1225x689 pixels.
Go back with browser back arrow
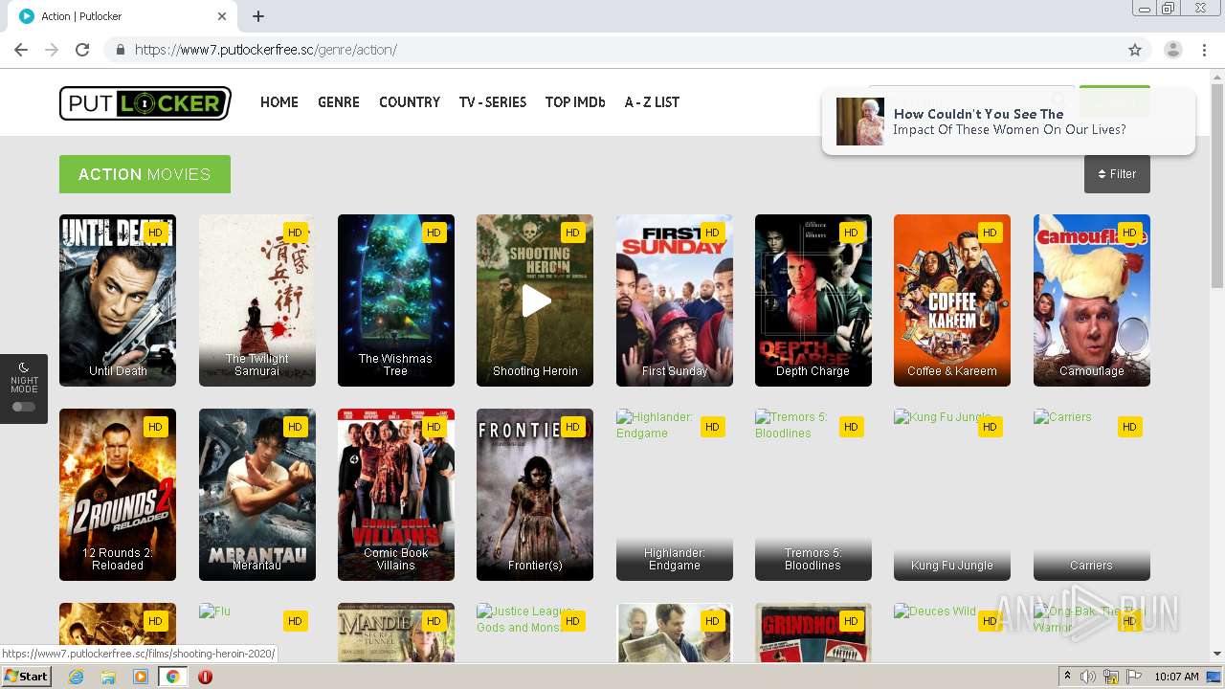click(21, 50)
